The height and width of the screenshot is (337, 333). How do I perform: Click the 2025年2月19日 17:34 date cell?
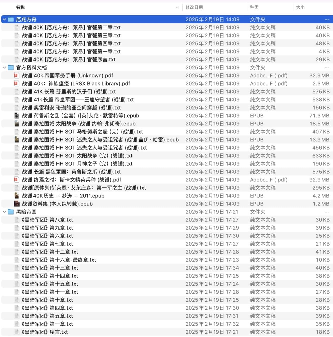point(212,268)
